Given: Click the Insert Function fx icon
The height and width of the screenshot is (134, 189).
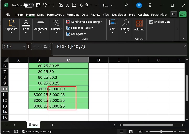Looking at the screenshot, I should pyautogui.click(x=45, y=46).
